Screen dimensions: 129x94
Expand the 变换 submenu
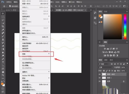[35, 54]
